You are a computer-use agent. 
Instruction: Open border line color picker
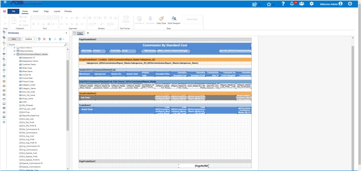(x=103, y=24)
